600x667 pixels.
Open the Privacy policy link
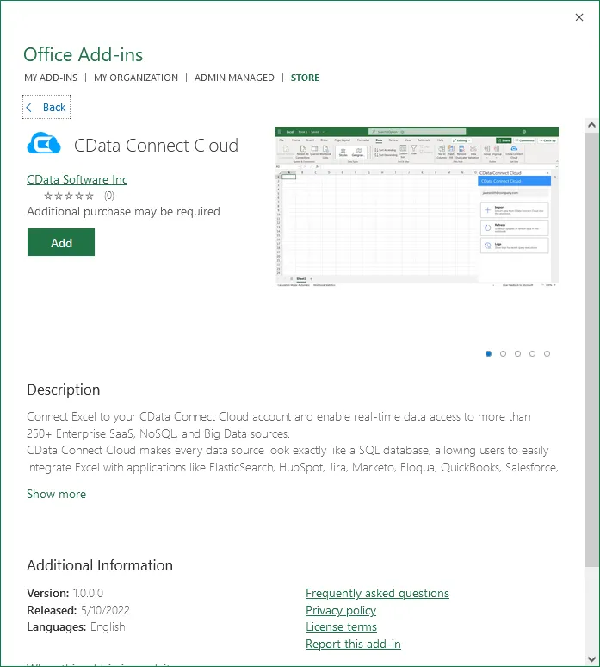coord(341,610)
